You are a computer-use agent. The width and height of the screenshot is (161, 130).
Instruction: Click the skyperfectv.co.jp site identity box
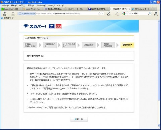pos(26,14)
